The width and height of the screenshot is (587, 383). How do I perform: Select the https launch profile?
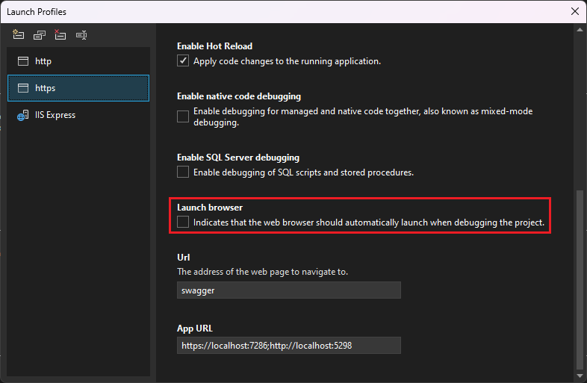pyautogui.click(x=78, y=88)
